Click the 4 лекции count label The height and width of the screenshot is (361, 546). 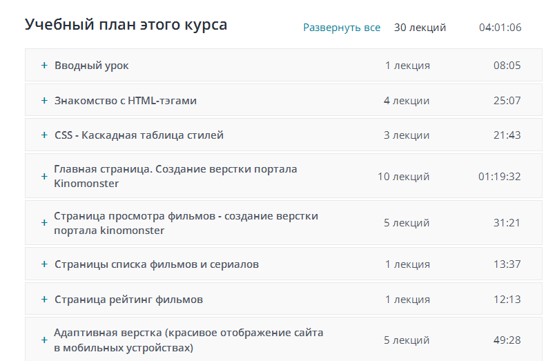pos(407,101)
